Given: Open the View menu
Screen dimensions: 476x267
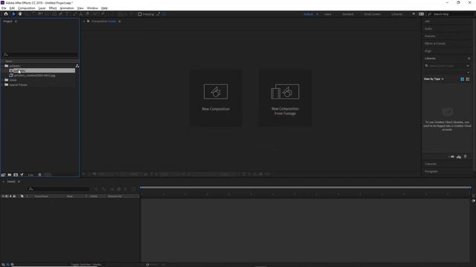Looking at the screenshot, I should (x=80, y=8).
